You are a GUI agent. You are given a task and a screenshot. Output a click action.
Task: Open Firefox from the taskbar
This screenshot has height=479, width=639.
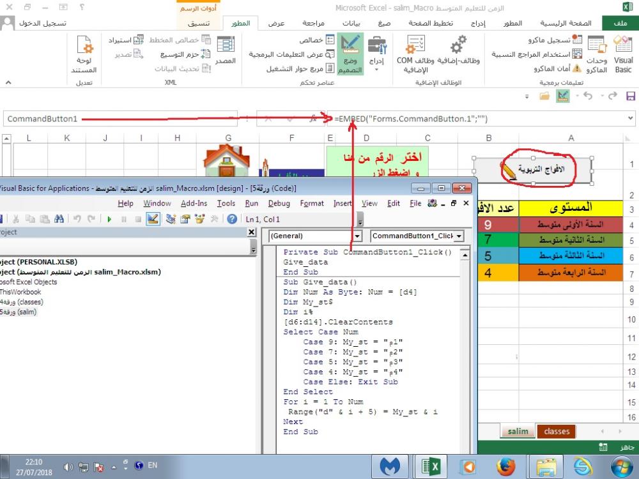coord(505,466)
